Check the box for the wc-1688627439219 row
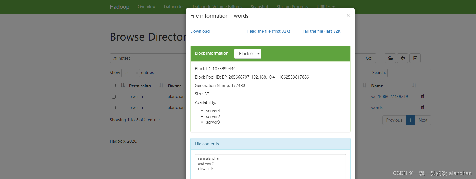Screen dimensions: 476x179 click(114, 97)
